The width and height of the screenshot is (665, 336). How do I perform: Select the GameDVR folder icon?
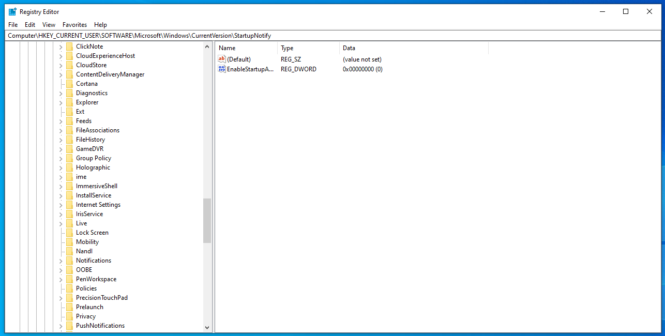[69, 149]
